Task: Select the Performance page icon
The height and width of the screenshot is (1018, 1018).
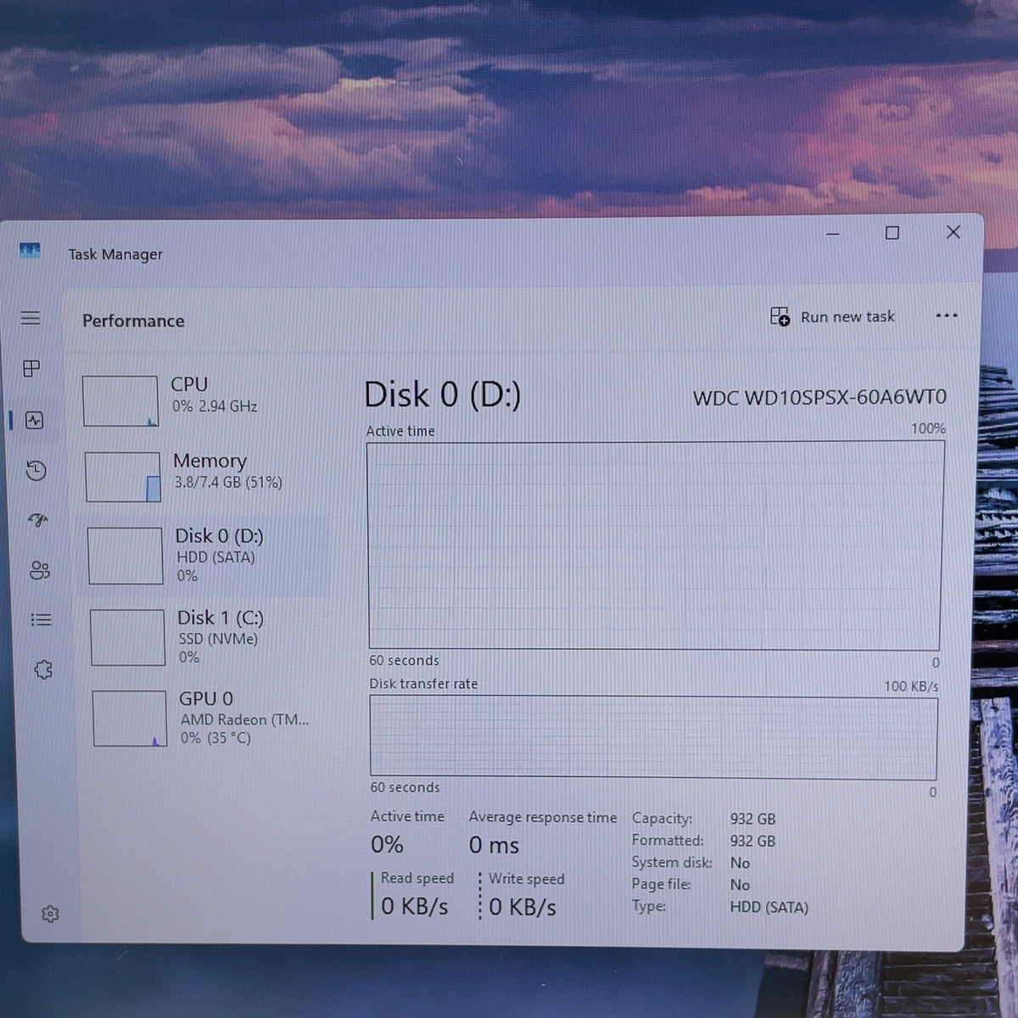Action: (35, 420)
